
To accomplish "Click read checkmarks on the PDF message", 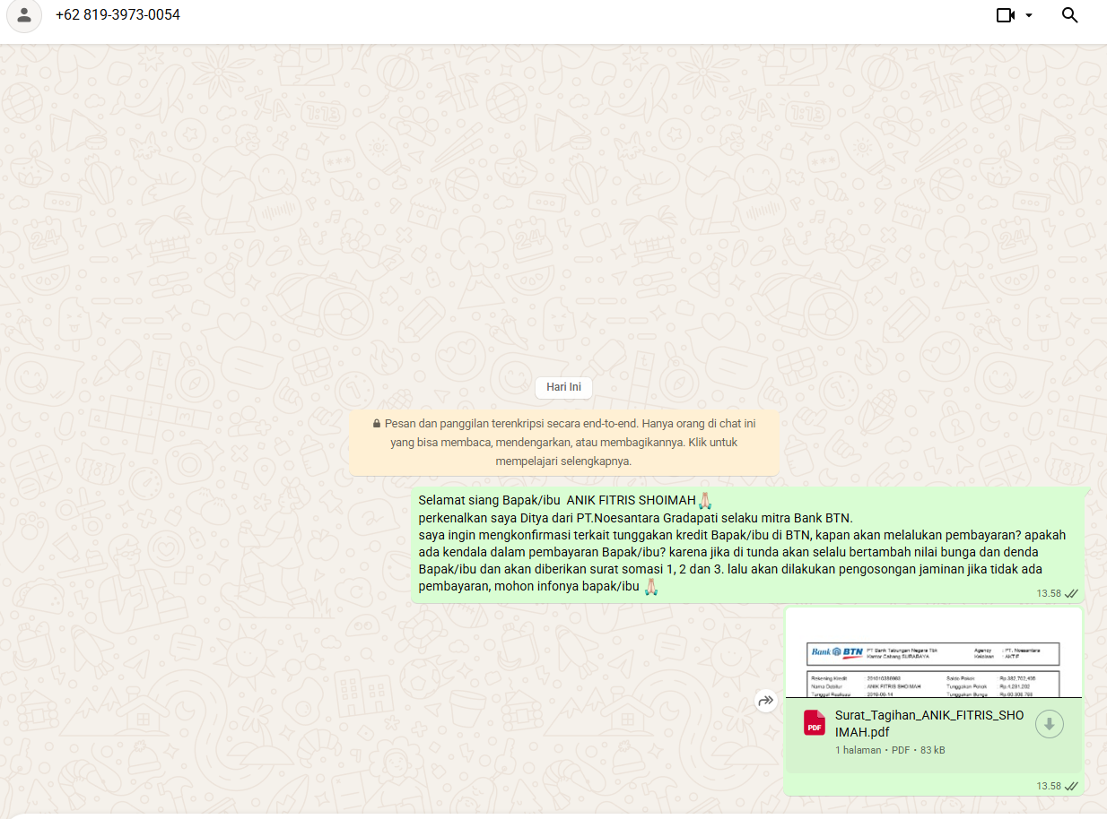I will tap(1071, 786).
